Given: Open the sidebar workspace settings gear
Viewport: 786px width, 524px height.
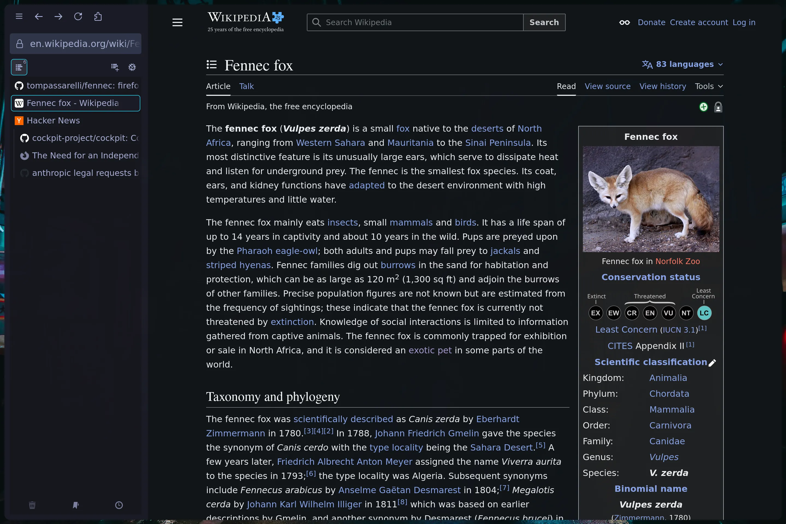Looking at the screenshot, I should [x=132, y=67].
